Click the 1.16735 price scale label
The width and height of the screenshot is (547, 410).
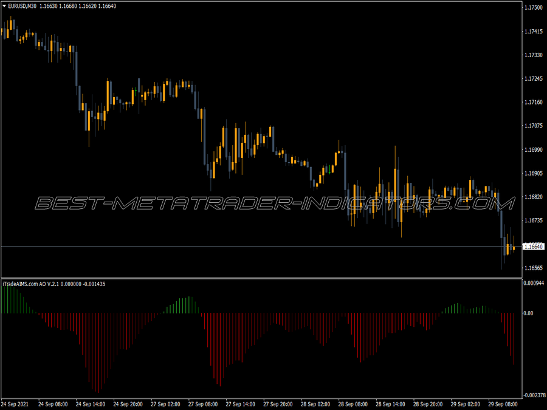tap(534, 220)
